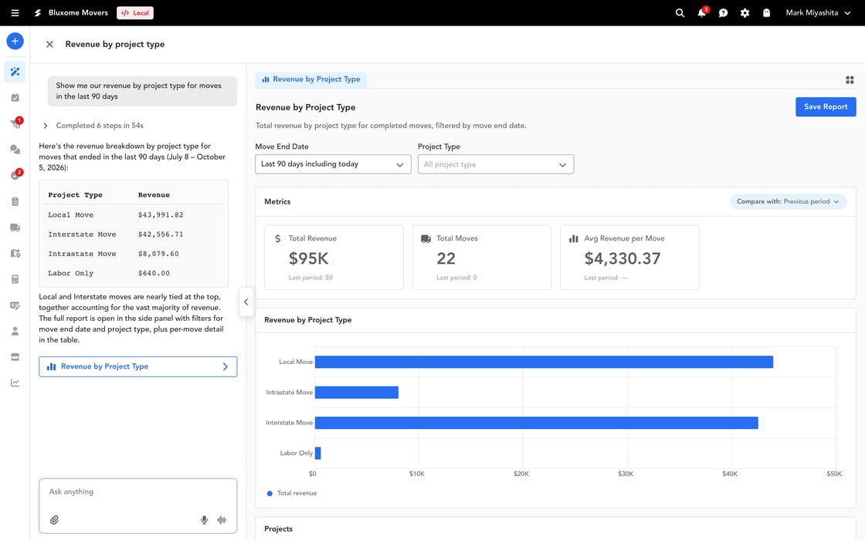Attach a file with paperclip icon
The width and height of the screenshot is (865, 540).
[54, 520]
